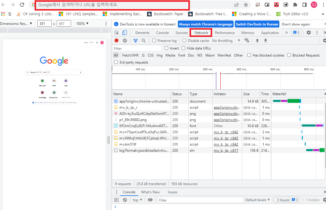Open the Performance tab
The image size is (326, 210).
pyautogui.click(x=224, y=33)
